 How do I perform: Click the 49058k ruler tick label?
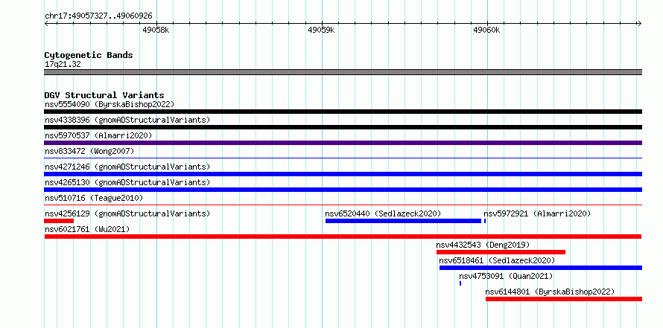coord(156,30)
